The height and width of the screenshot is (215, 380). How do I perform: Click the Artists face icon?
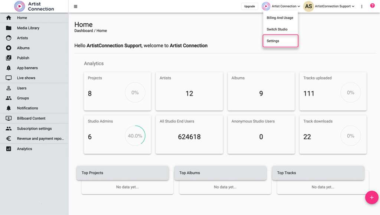pyautogui.click(x=9, y=38)
